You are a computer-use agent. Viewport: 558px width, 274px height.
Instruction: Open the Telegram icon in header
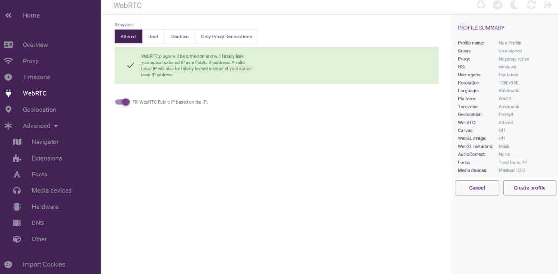point(497,5)
